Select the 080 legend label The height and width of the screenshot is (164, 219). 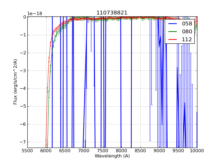pos(187,31)
